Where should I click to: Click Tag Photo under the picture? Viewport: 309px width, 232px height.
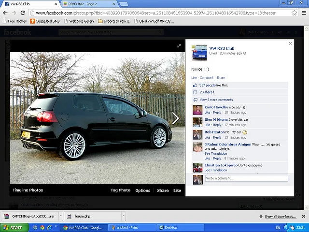(120, 190)
